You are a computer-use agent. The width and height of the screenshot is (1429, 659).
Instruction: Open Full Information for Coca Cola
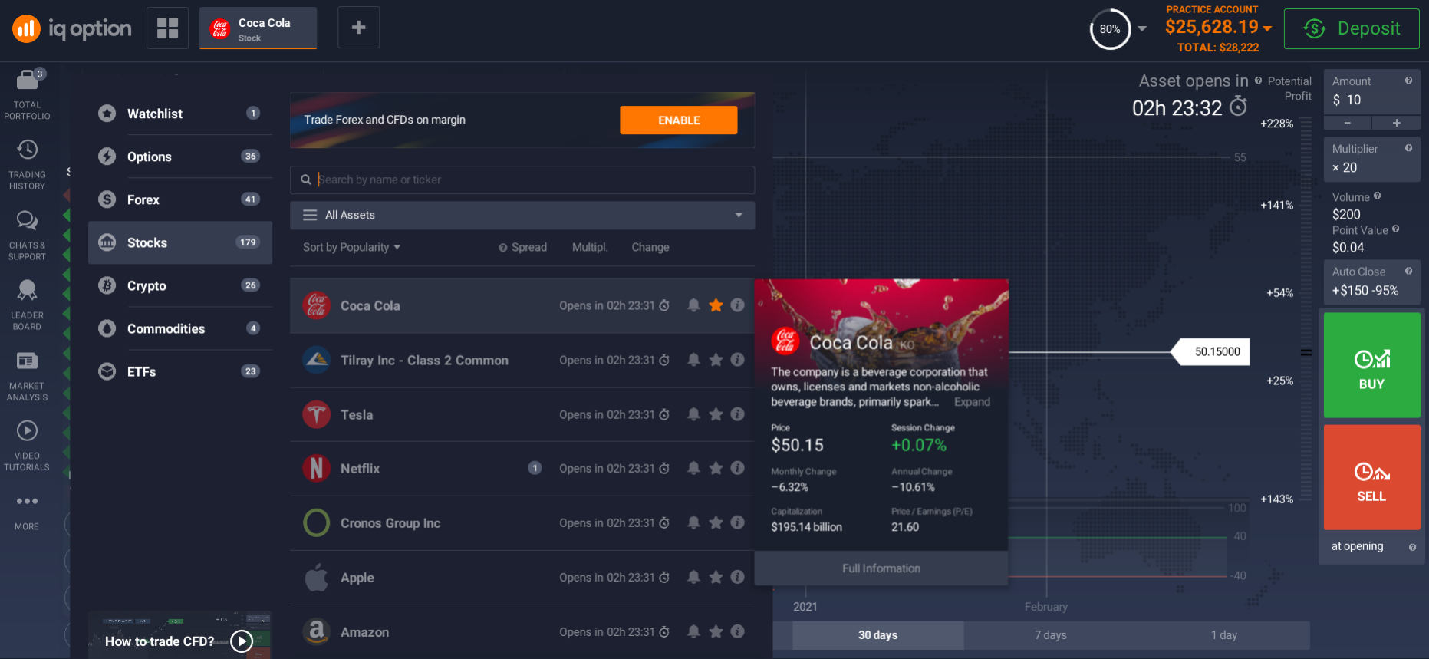[x=881, y=568]
